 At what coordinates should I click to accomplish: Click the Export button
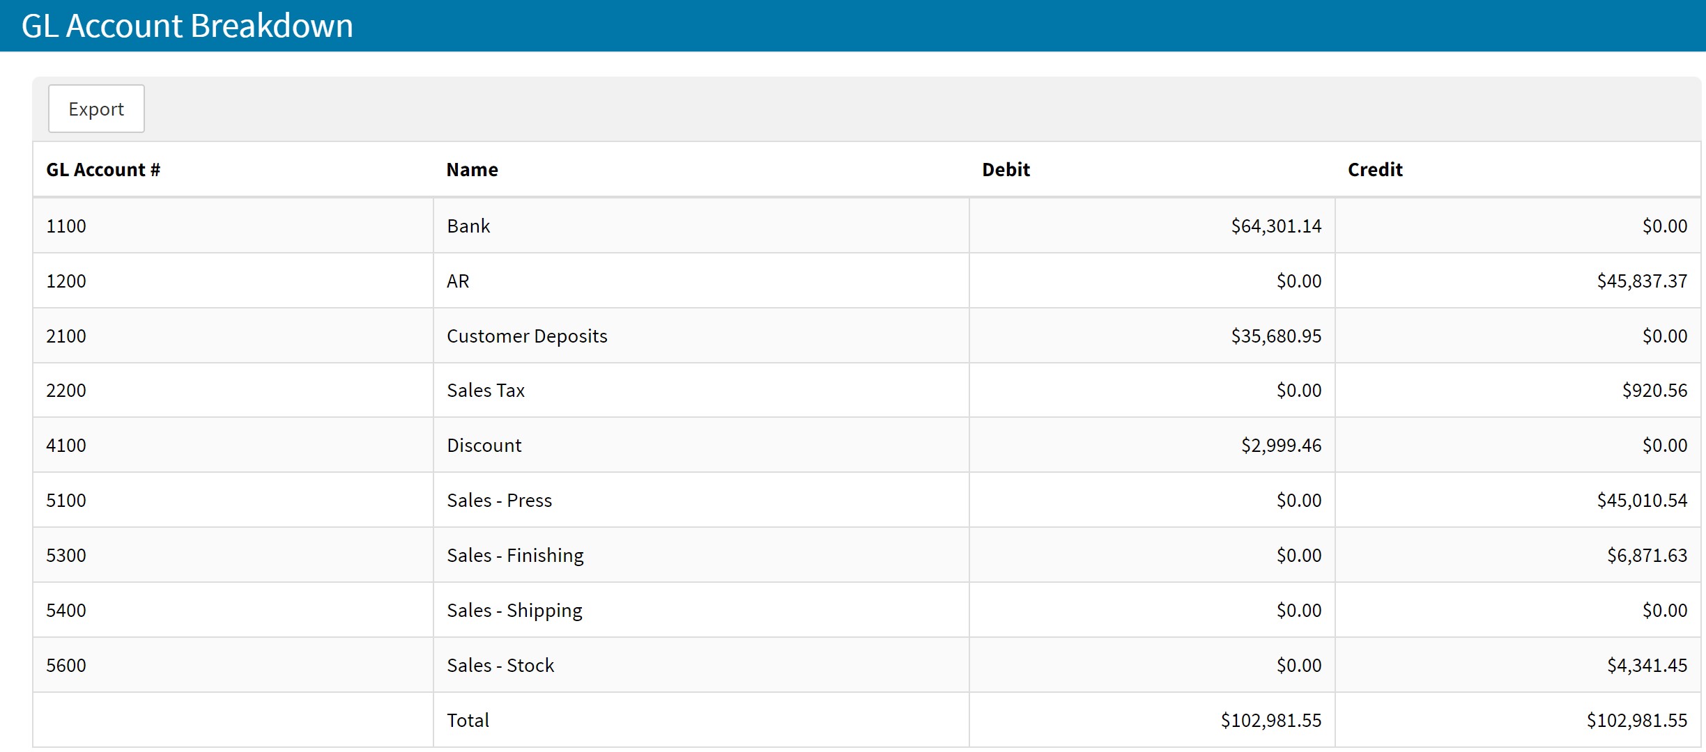[x=96, y=109]
